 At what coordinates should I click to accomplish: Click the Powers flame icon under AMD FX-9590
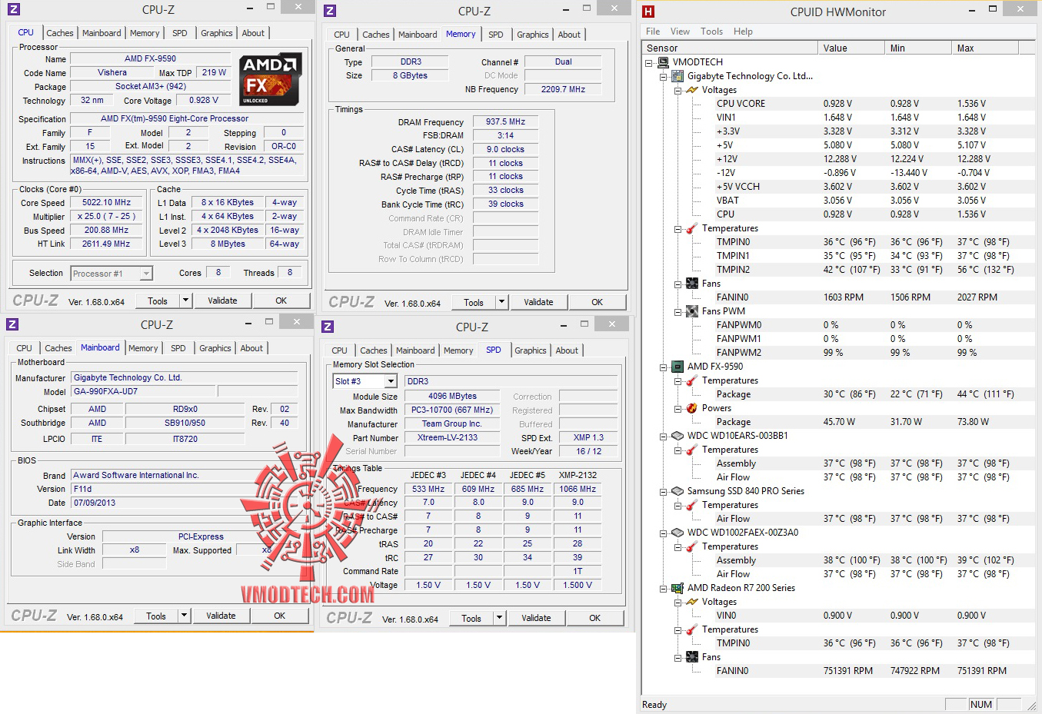692,408
